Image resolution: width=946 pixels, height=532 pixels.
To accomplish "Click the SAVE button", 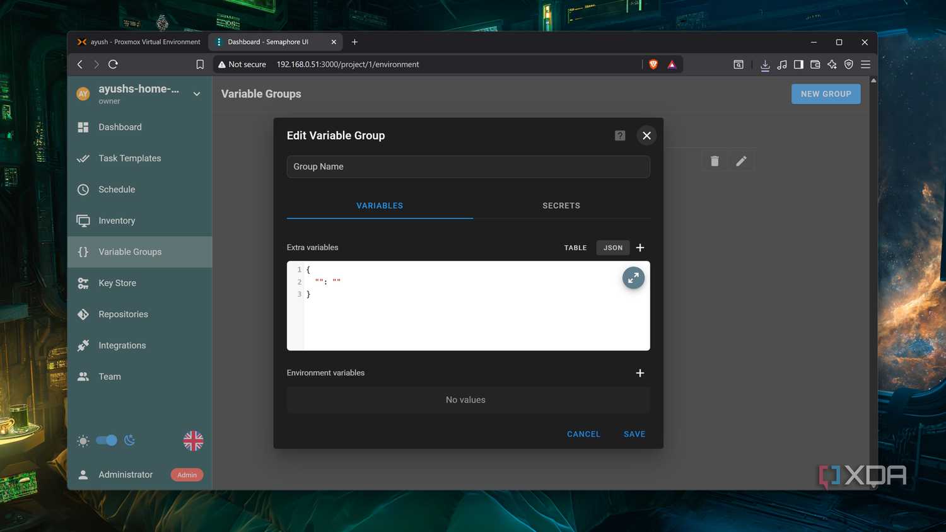I will pos(634,434).
